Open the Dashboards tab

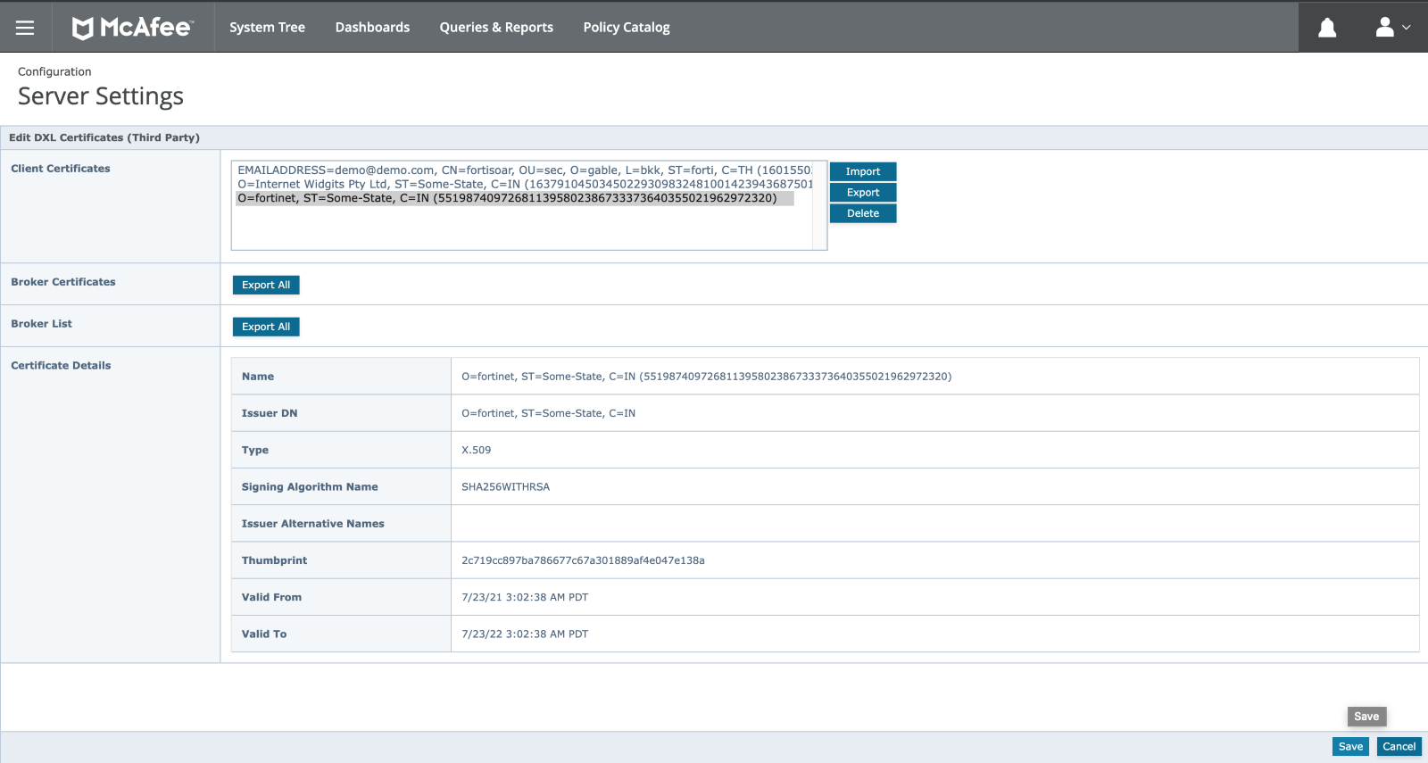(372, 28)
